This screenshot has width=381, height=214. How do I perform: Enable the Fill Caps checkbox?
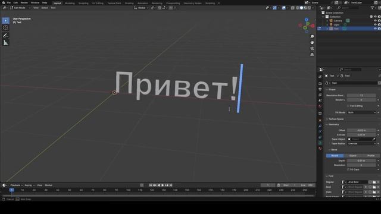[x=348, y=169]
